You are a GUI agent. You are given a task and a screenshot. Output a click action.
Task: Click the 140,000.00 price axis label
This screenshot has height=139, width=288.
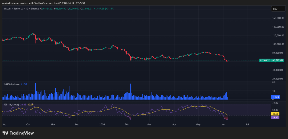click(x=278, y=27)
